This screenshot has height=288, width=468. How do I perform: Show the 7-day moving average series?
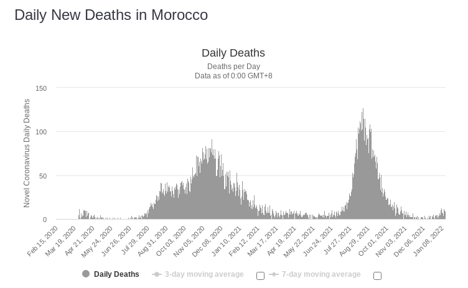click(x=321, y=274)
